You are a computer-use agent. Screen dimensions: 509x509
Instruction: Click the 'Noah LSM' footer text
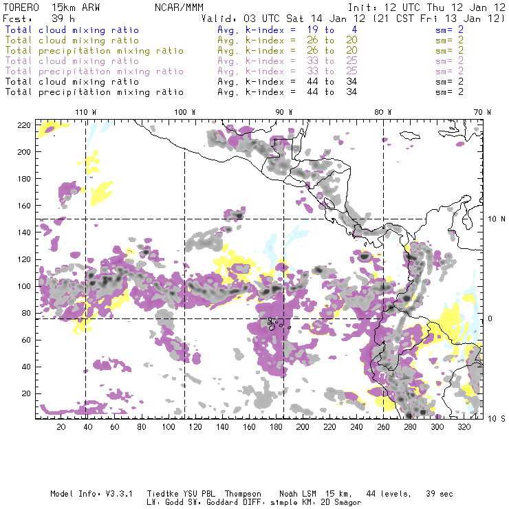[298, 494]
